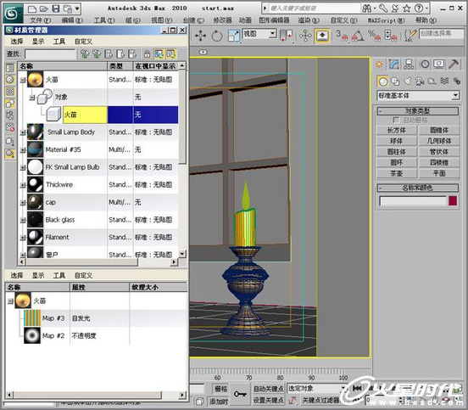Select the Filament material row
Viewport: 468px width, 410px height.
(x=98, y=238)
